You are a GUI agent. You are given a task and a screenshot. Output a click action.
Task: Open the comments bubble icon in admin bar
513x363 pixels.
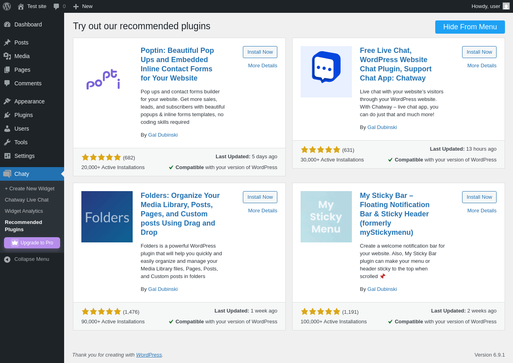pos(57,6)
